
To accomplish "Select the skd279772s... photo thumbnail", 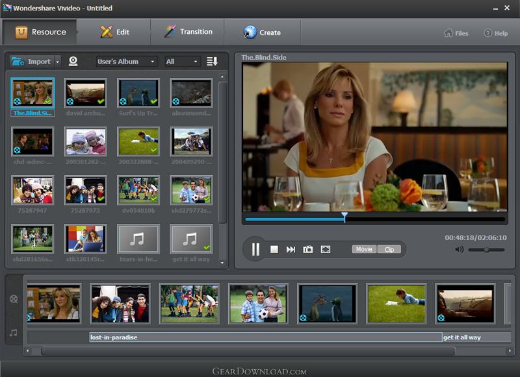I will 191,190.
